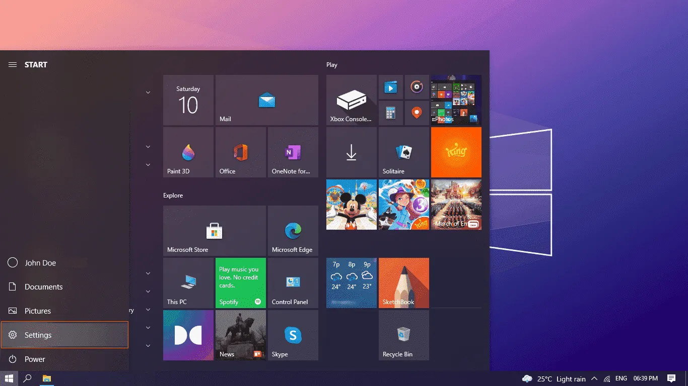Launch SketchBook from its tile
688x386 pixels.
click(404, 283)
